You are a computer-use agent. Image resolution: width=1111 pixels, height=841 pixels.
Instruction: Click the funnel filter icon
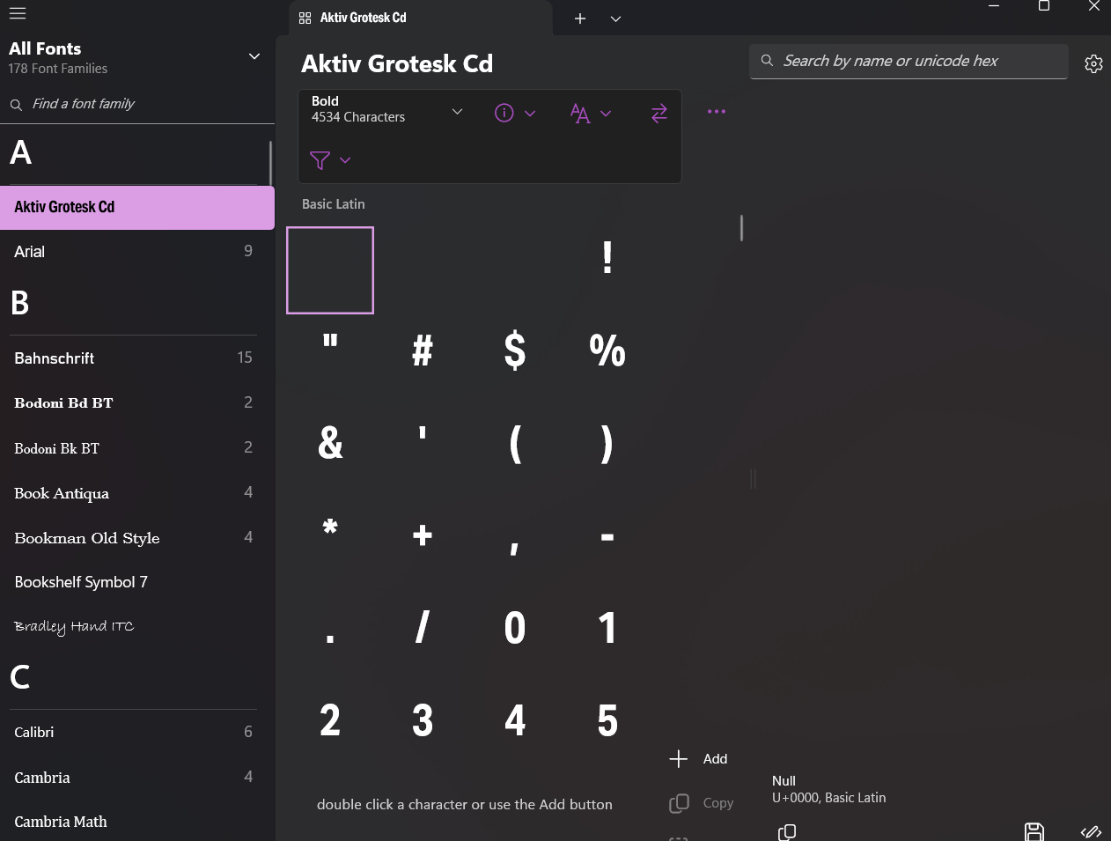[320, 160]
